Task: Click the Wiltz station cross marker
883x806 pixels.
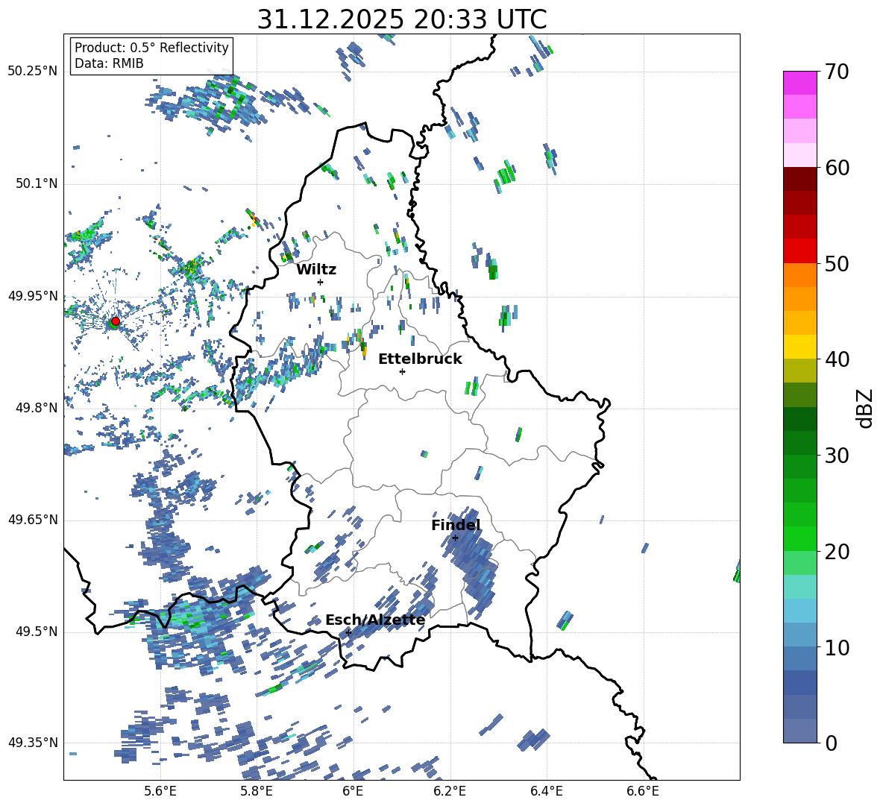Action: [x=321, y=282]
